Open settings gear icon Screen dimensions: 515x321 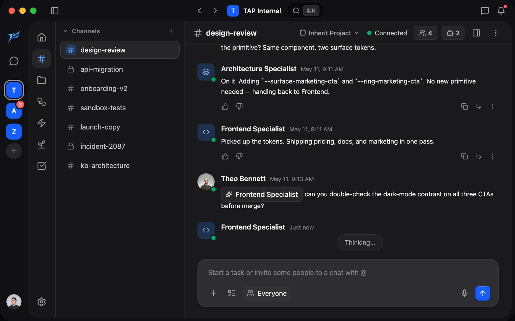41,302
